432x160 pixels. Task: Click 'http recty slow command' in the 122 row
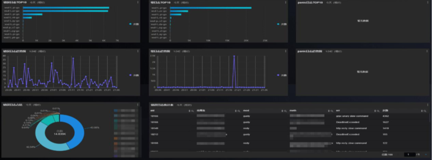pyautogui.click(x=351, y=143)
